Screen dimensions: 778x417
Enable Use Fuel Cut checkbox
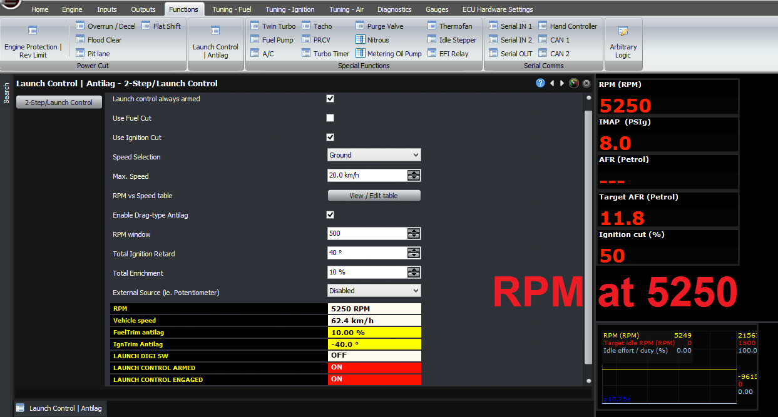click(x=330, y=118)
